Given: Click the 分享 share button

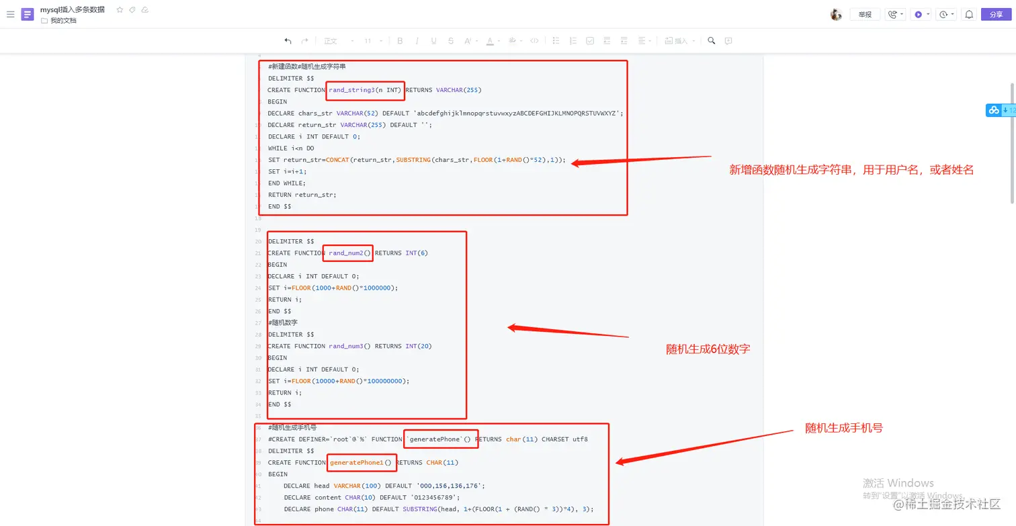Looking at the screenshot, I should [x=996, y=14].
